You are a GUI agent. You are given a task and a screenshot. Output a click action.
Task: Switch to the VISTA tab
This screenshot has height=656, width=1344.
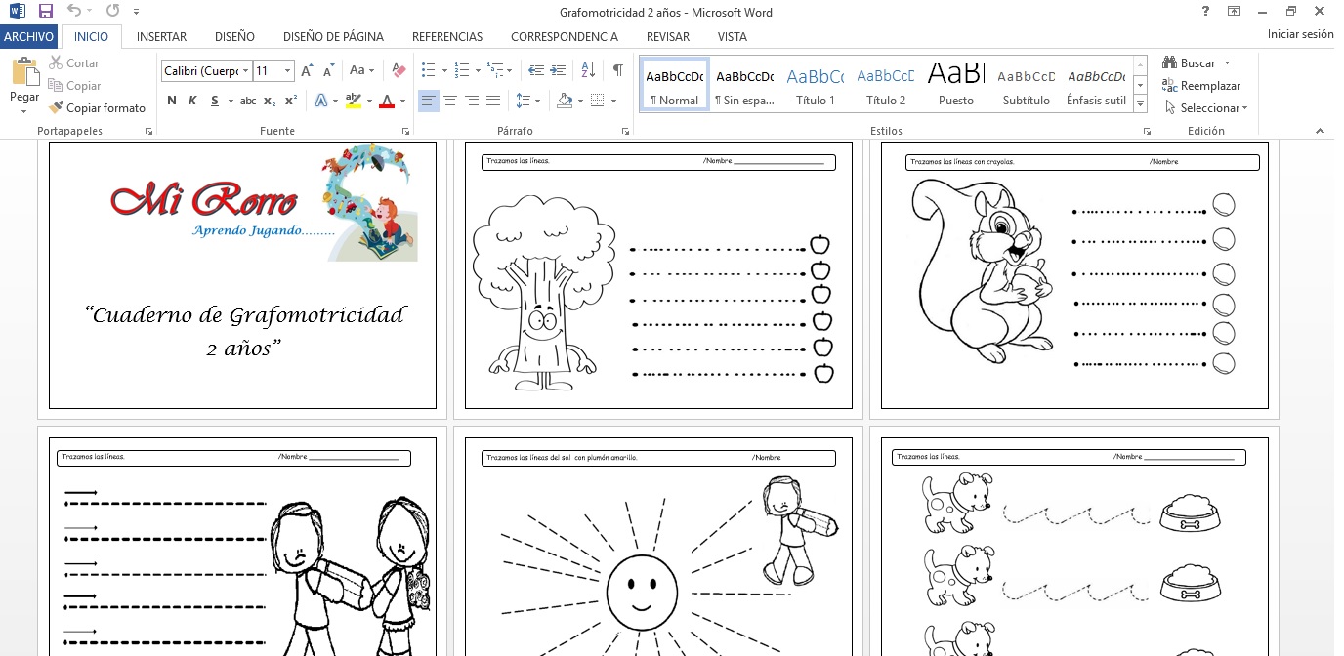[733, 36]
